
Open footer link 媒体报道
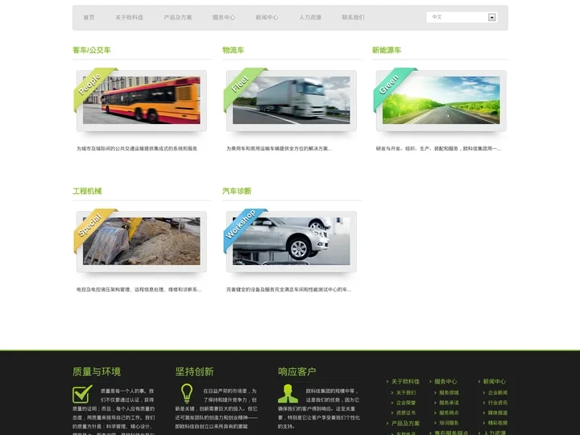(498, 412)
